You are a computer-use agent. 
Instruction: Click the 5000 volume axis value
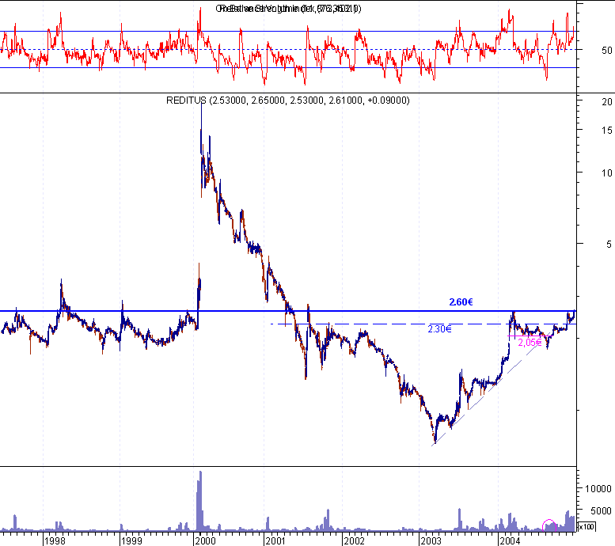(601, 510)
